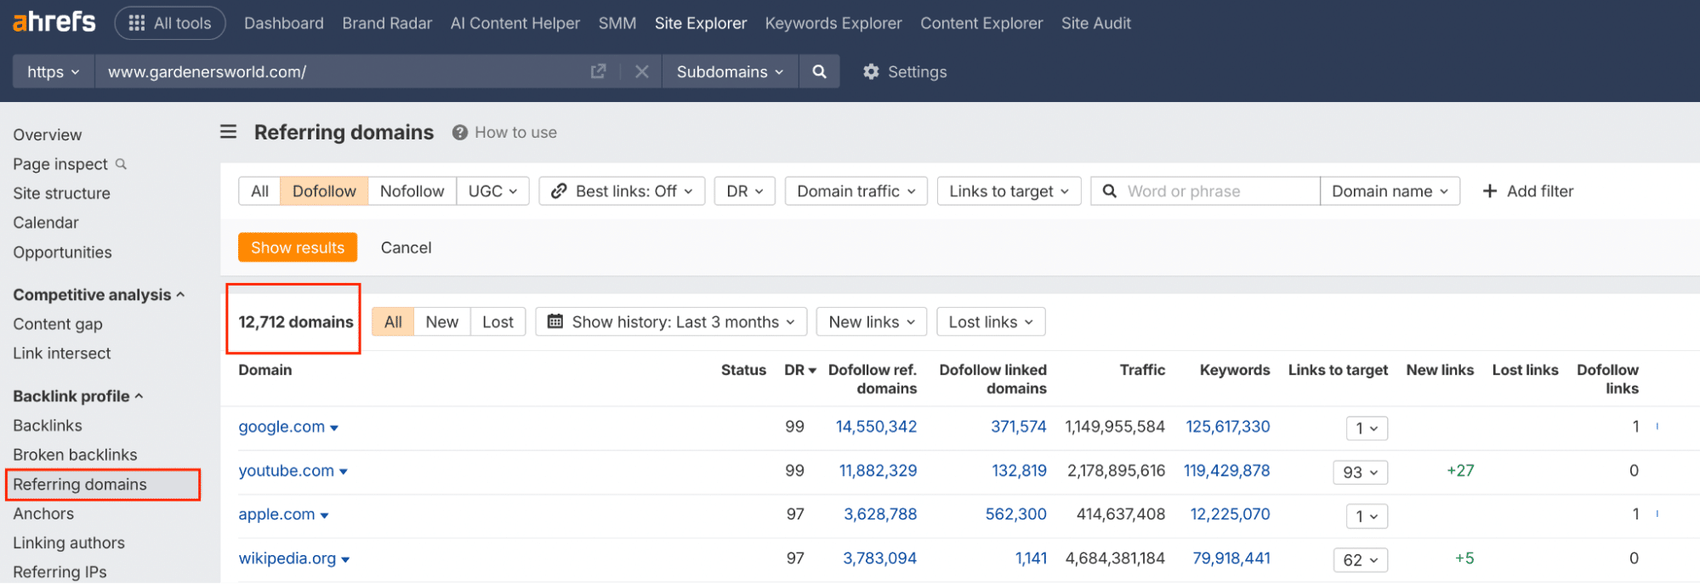Open Broken backlinks in sidebar

pos(75,455)
